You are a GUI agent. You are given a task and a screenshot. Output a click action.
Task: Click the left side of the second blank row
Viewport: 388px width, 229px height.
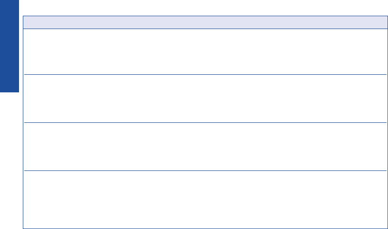(43, 99)
